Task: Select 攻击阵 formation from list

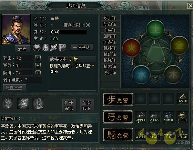Action: 110,18
